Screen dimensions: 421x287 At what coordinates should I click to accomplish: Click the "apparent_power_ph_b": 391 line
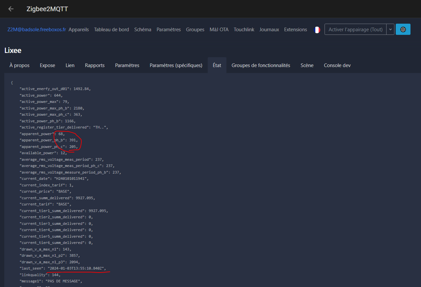point(49,140)
